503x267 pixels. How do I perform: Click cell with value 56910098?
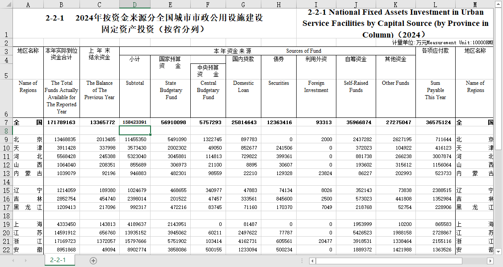pyautogui.click(x=170, y=122)
